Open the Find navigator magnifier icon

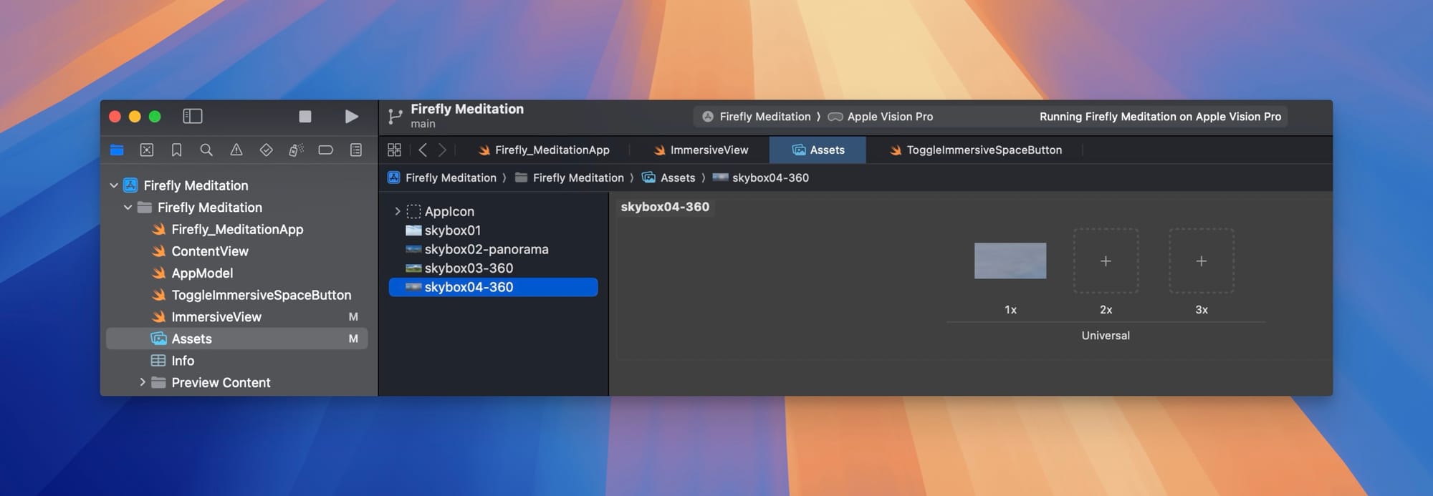pos(206,150)
